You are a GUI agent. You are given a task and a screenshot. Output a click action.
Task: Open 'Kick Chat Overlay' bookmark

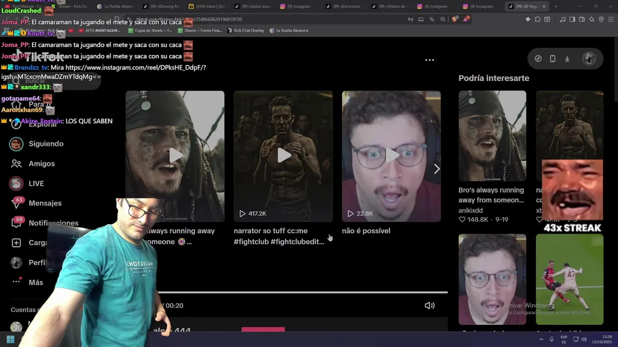click(245, 30)
